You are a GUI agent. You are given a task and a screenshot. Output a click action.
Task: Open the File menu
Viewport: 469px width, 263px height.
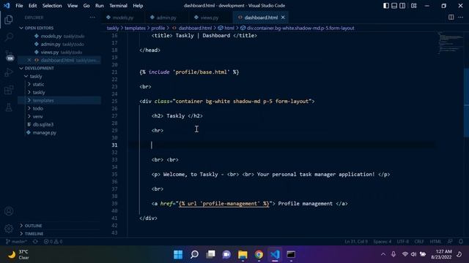pyautogui.click(x=19, y=6)
